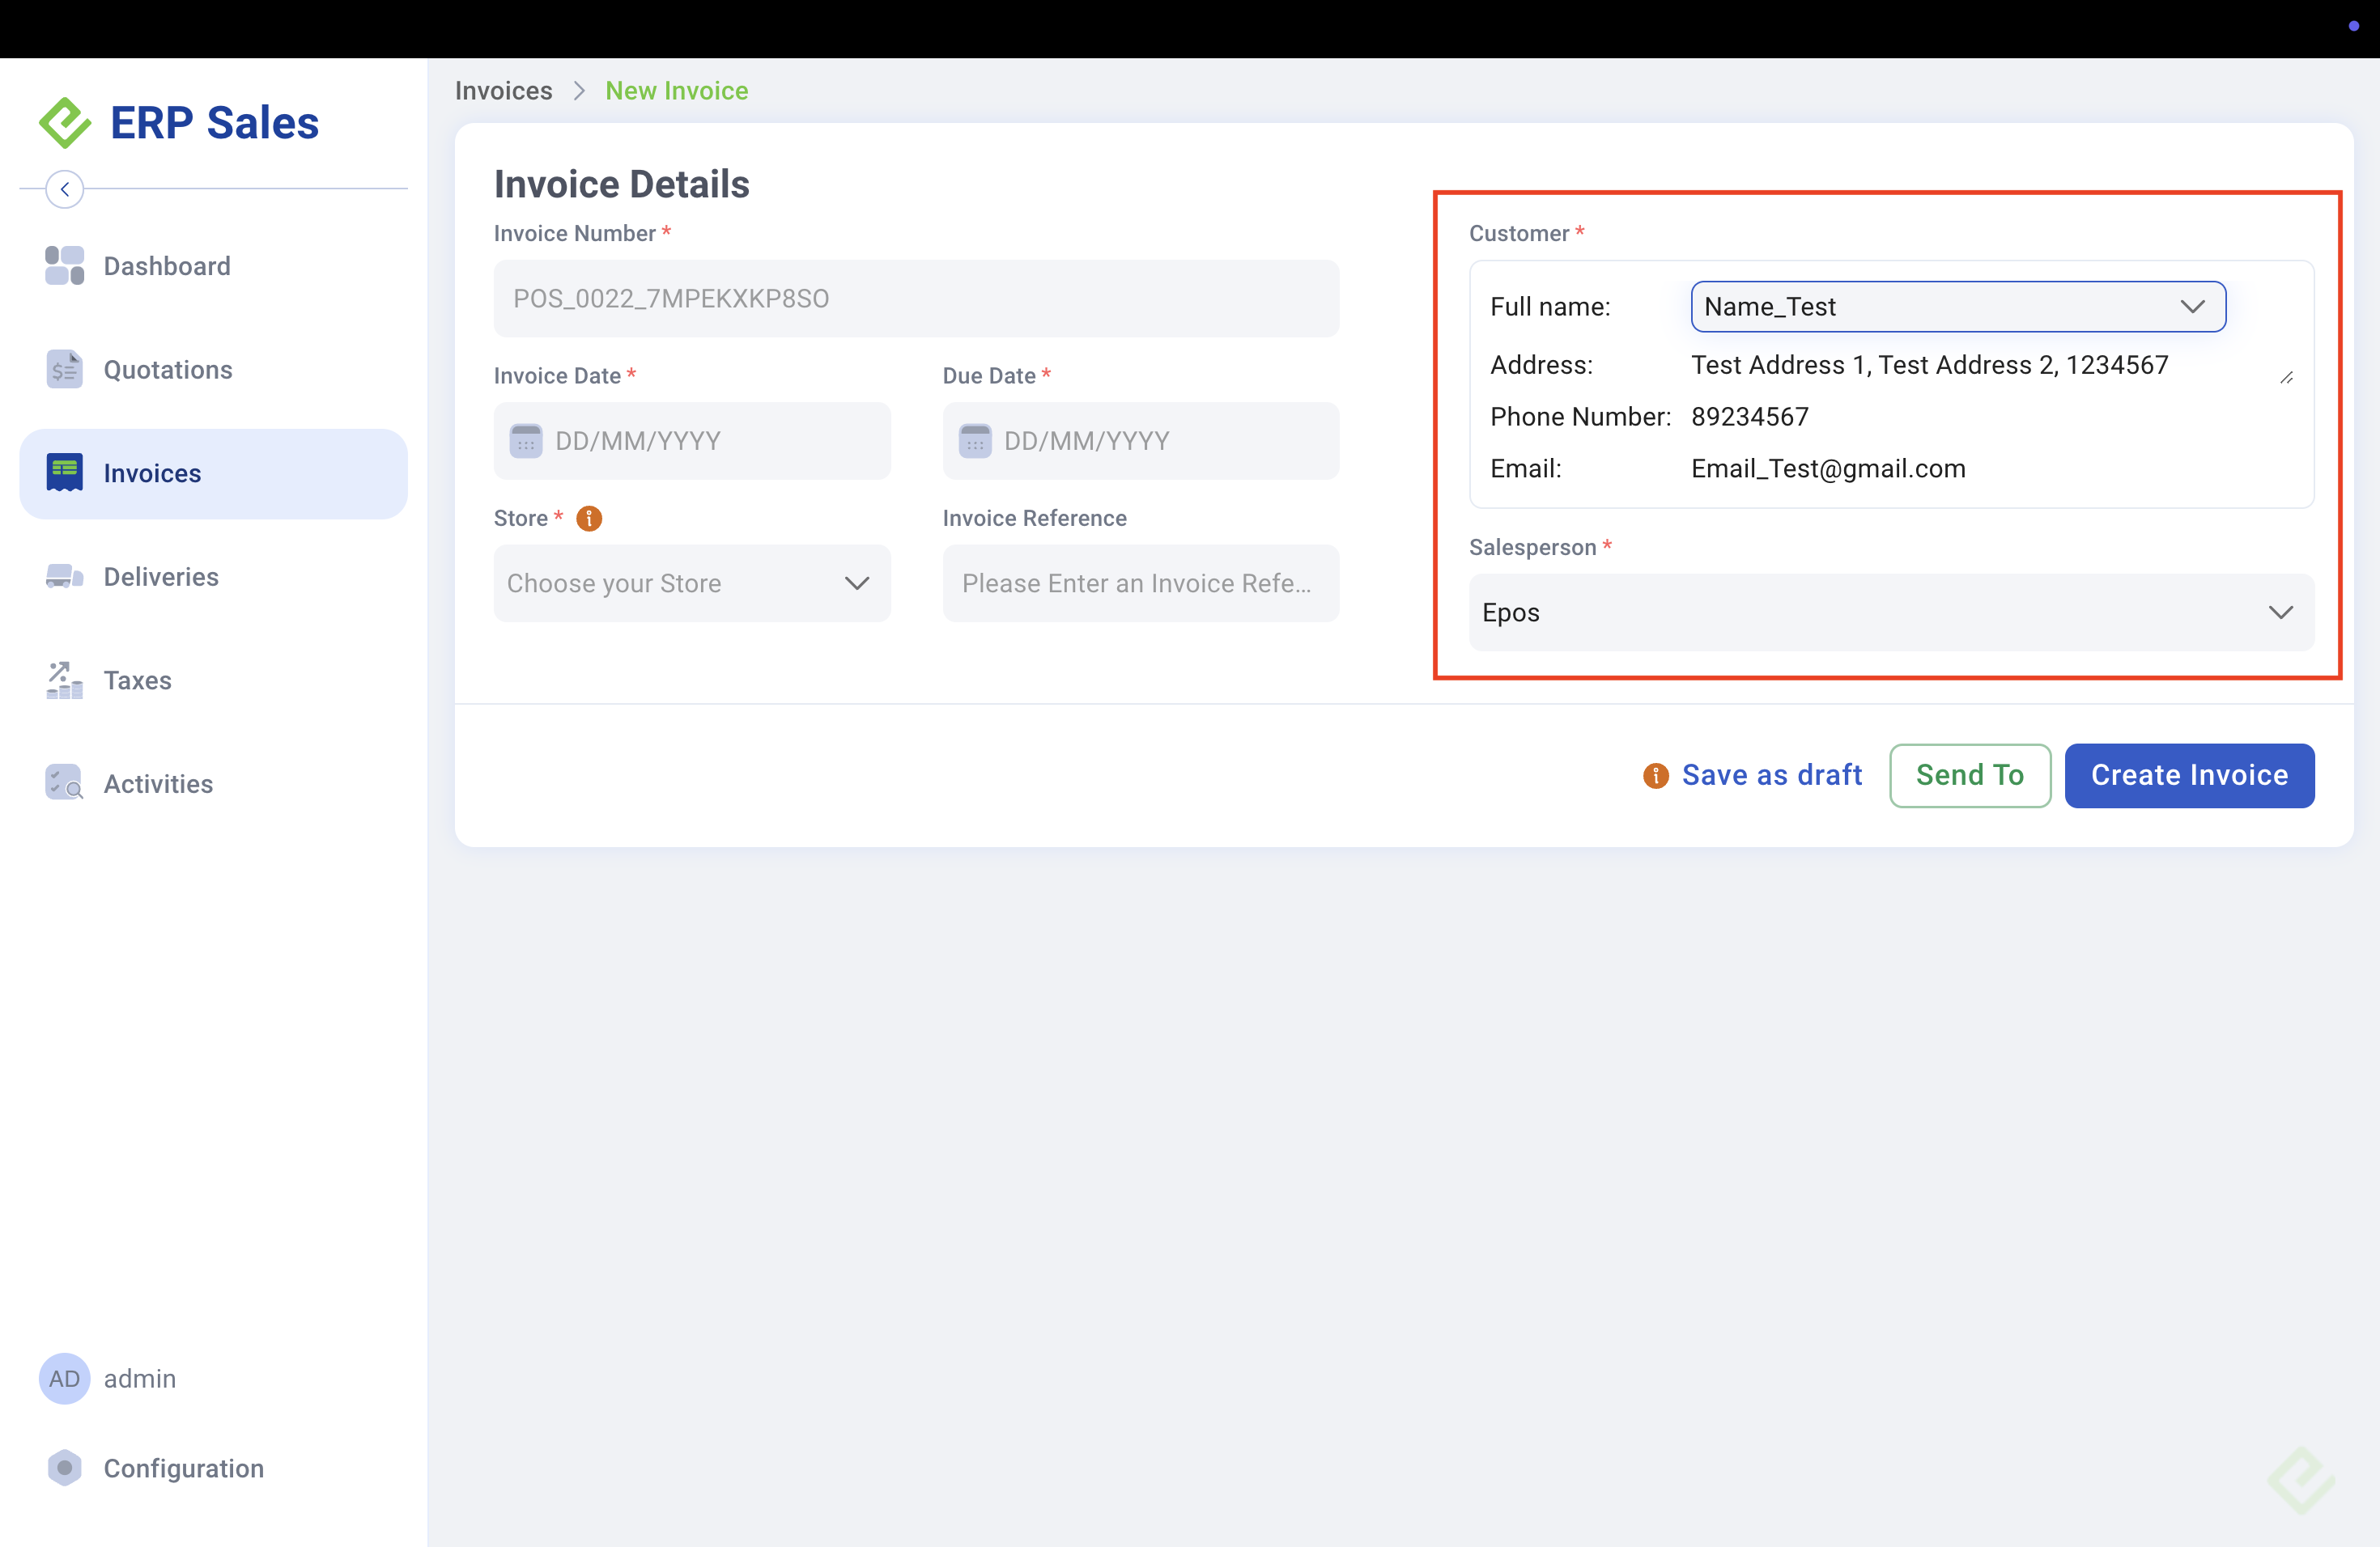
Task: Open the Invoice Date calendar icon
Action: click(x=526, y=441)
